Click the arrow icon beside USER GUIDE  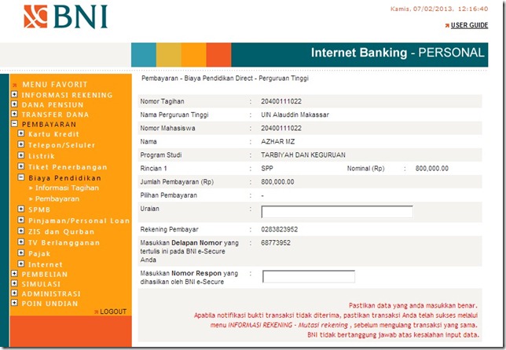(x=447, y=25)
